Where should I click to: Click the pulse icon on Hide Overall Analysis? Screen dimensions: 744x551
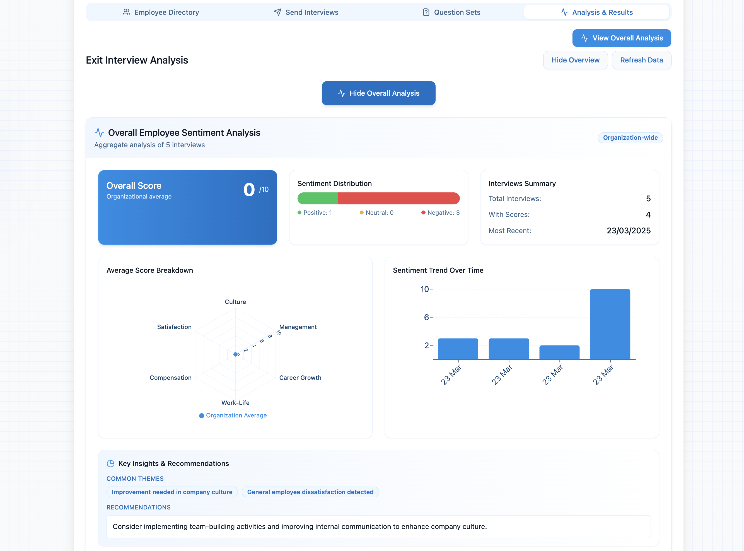(x=342, y=93)
